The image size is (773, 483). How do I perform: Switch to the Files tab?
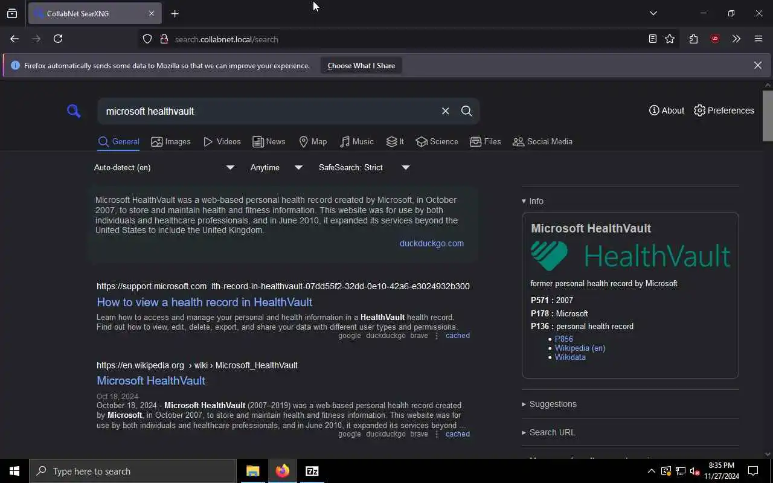tap(486, 142)
